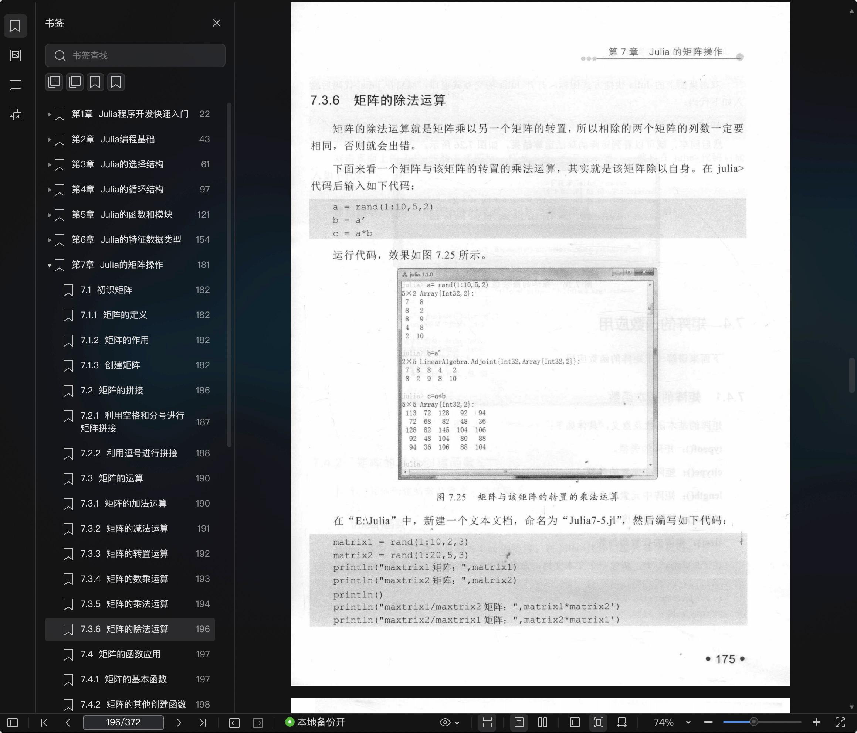Go to the previous page
This screenshot has height=733, width=857.
[x=68, y=723]
